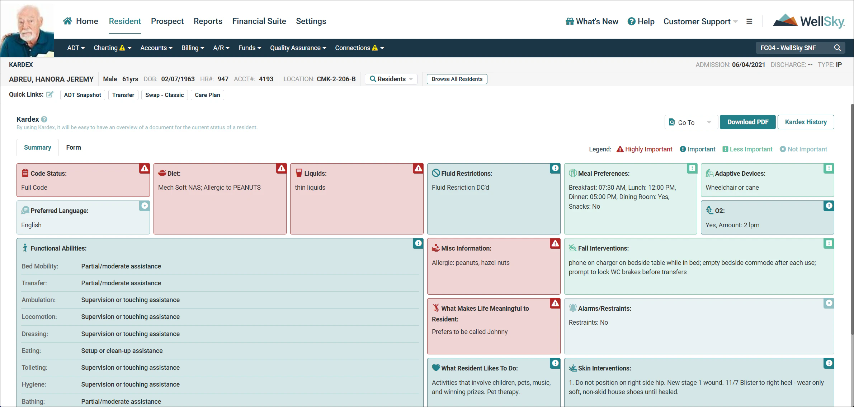
Task: Click the edit pencil icon beside Quick Links
Action: [x=50, y=94]
